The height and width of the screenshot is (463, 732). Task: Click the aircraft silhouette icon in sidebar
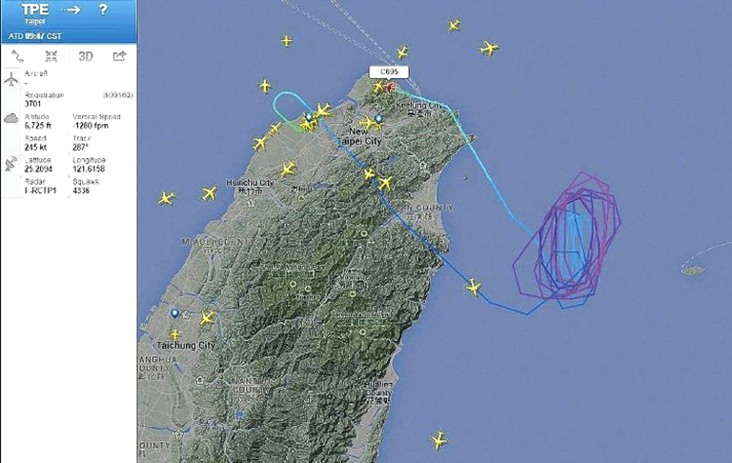pos(11,80)
